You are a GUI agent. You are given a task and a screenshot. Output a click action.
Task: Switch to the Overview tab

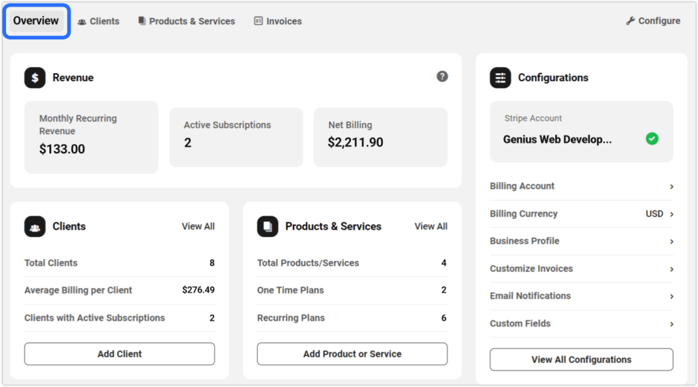pyautogui.click(x=36, y=21)
